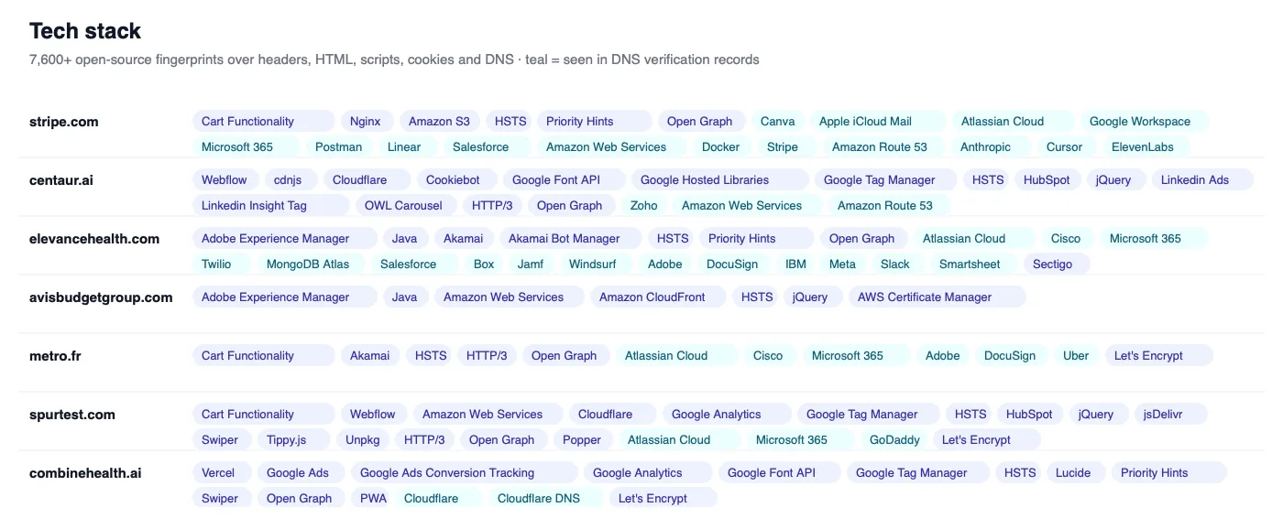The height and width of the screenshot is (529, 1283).
Task: Click the stripe.com domain name
Action: pos(64,122)
